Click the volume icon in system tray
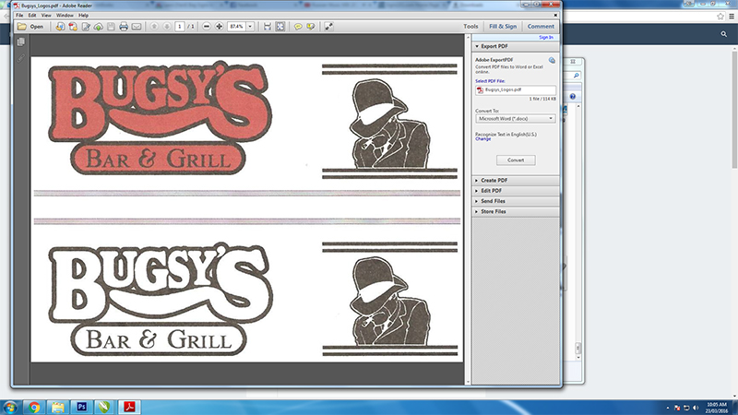Screen dimensions: 738x415 coord(696,408)
